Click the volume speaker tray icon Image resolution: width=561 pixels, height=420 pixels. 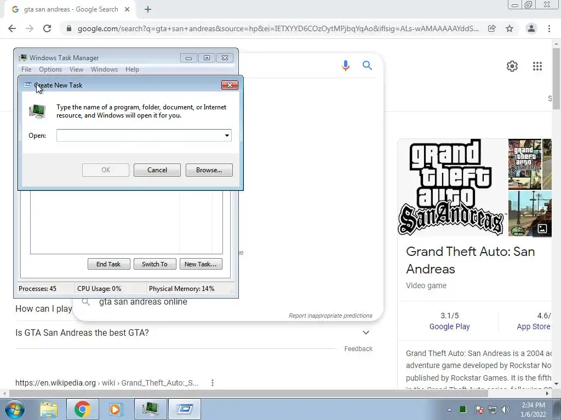click(505, 410)
